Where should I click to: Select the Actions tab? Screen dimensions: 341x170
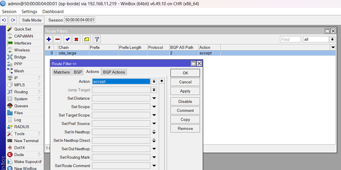93,72
